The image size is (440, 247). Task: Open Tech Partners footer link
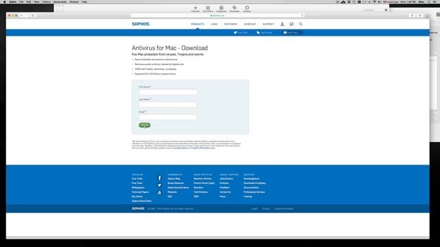[201, 192]
